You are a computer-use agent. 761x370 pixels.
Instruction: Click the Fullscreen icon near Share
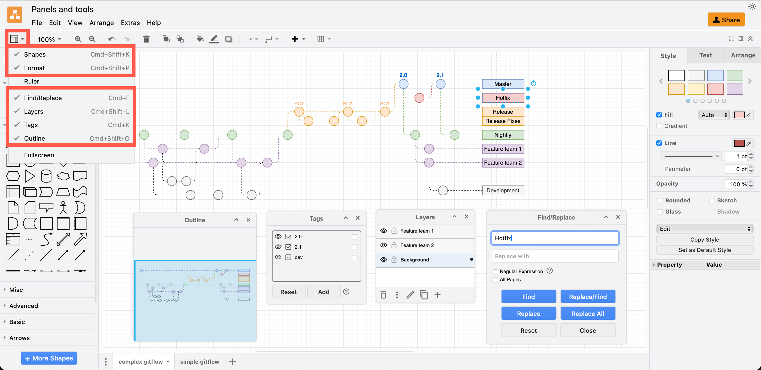(x=732, y=38)
